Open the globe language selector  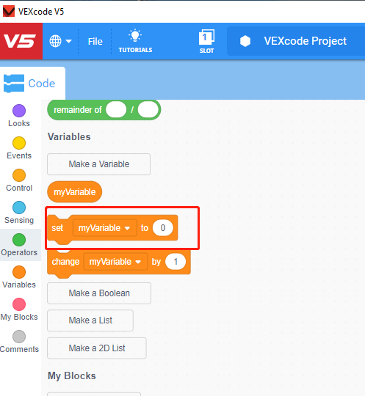coord(60,41)
